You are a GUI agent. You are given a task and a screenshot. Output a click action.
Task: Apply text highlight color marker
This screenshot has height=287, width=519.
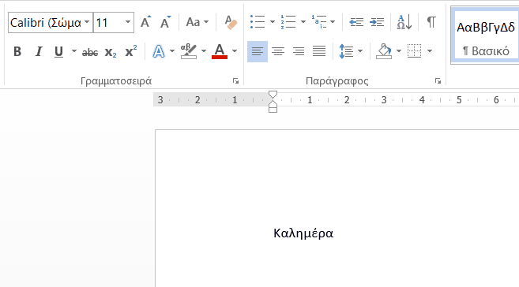point(189,51)
